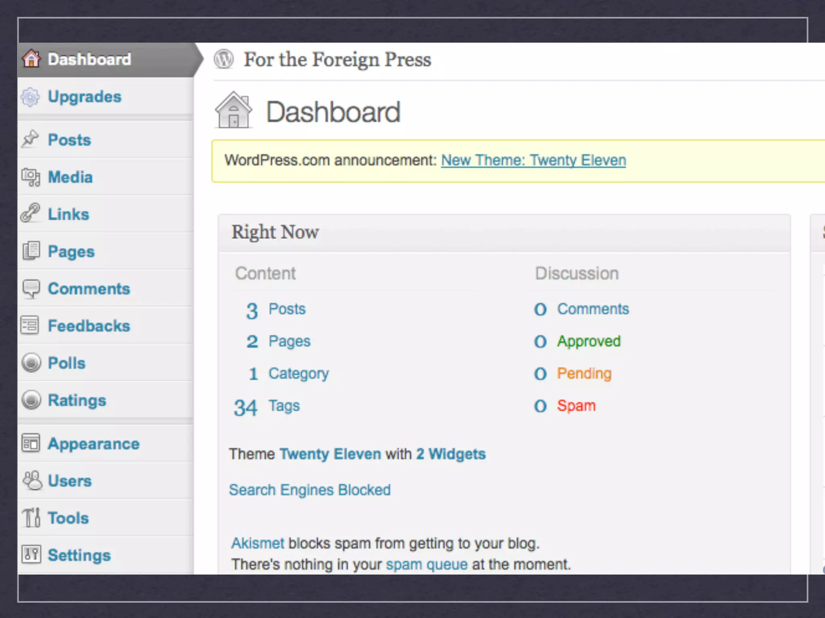Click the Upgrades gear icon
This screenshot has height=618, width=825.
[31, 97]
